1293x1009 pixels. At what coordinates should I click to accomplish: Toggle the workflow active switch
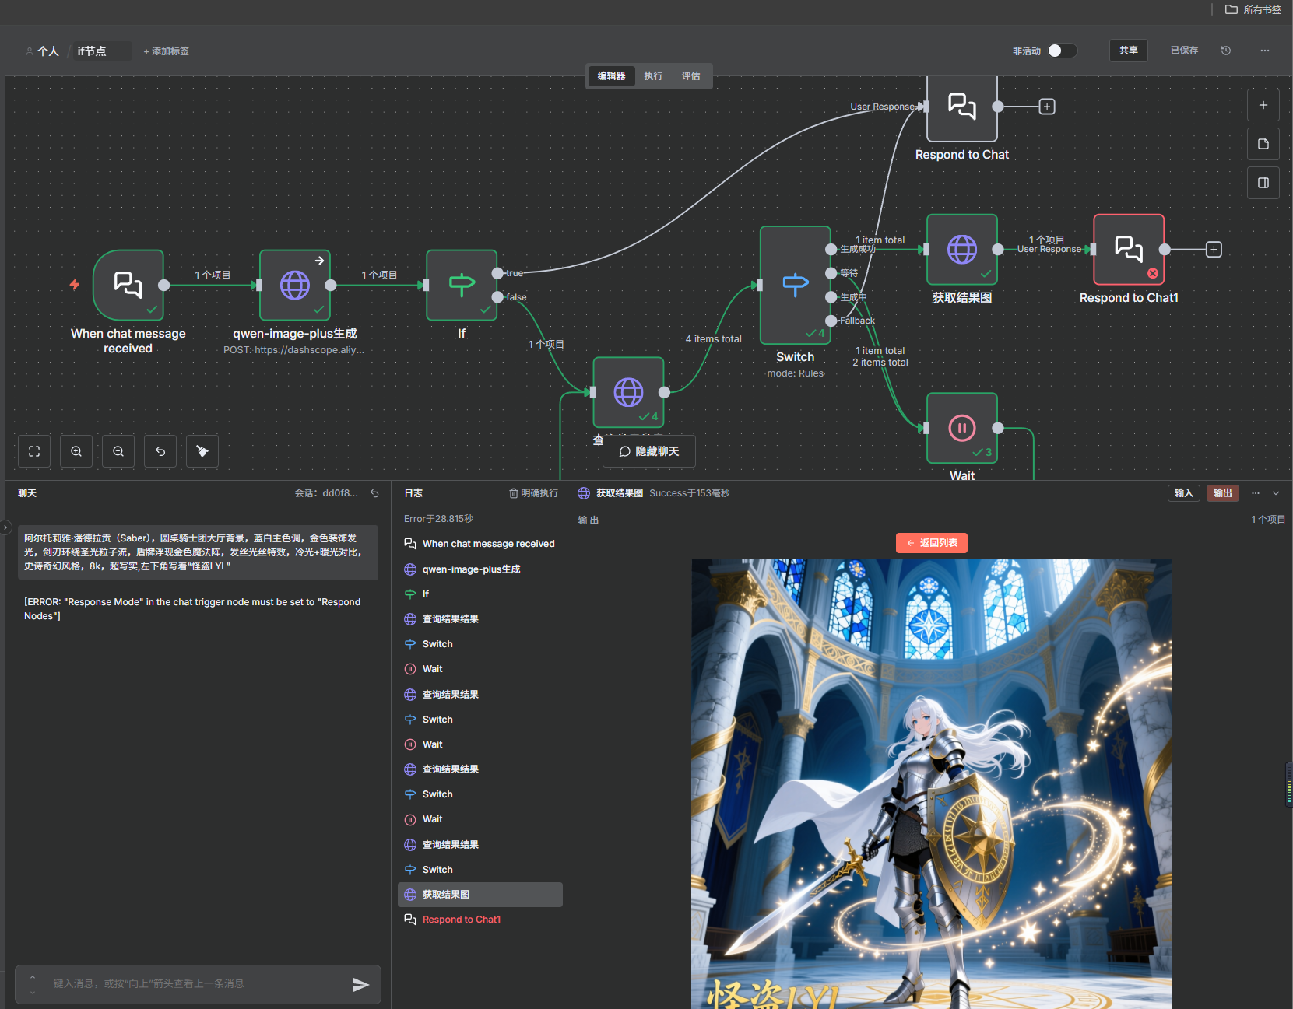(x=1061, y=51)
